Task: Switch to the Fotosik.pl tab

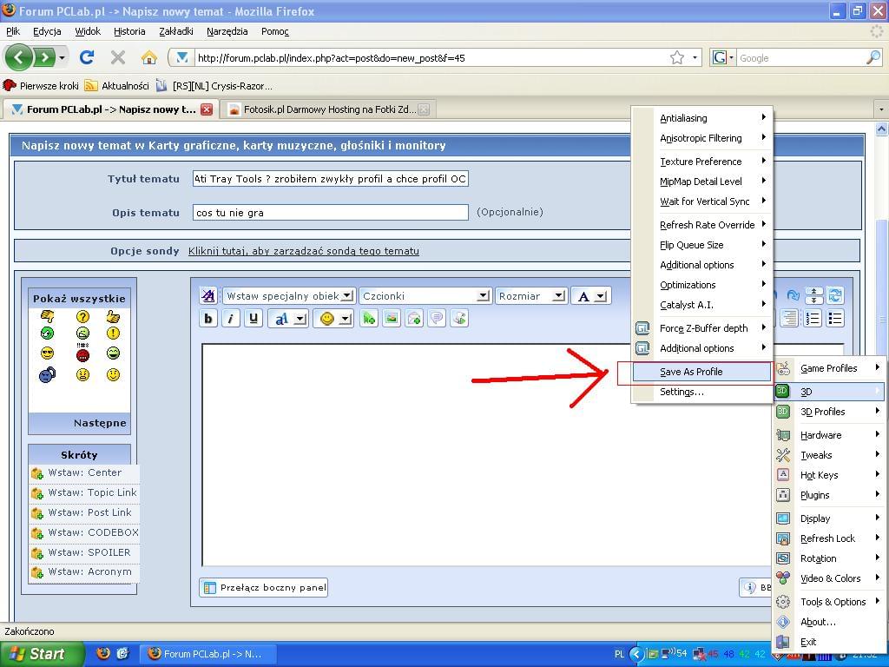Action: (321, 109)
